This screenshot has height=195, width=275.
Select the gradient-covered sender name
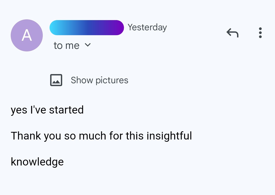point(87,27)
